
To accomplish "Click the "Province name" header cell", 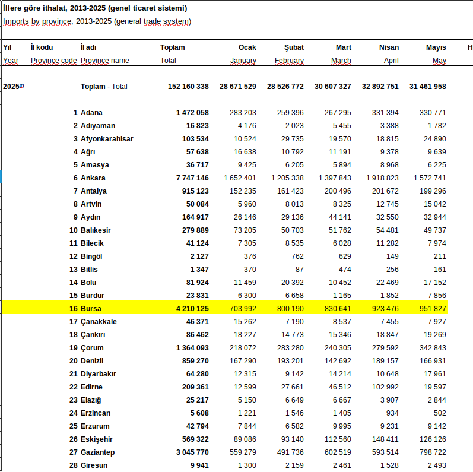I will click(104, 61).
